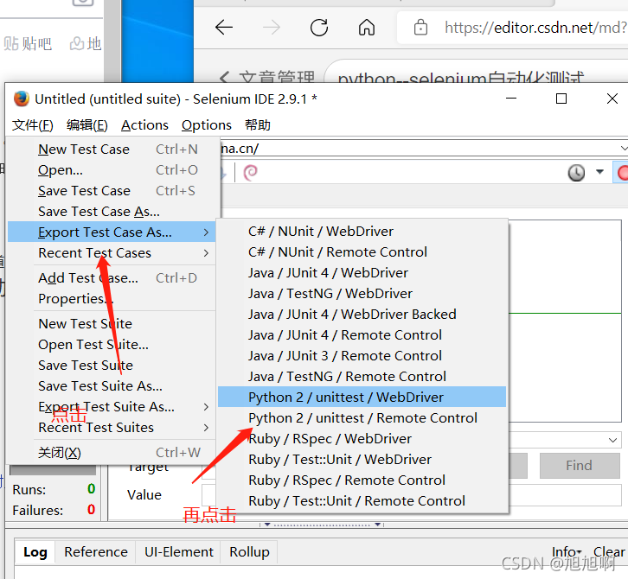Click the browser forward arrow
Screen dimensions: 628x579
272,28
